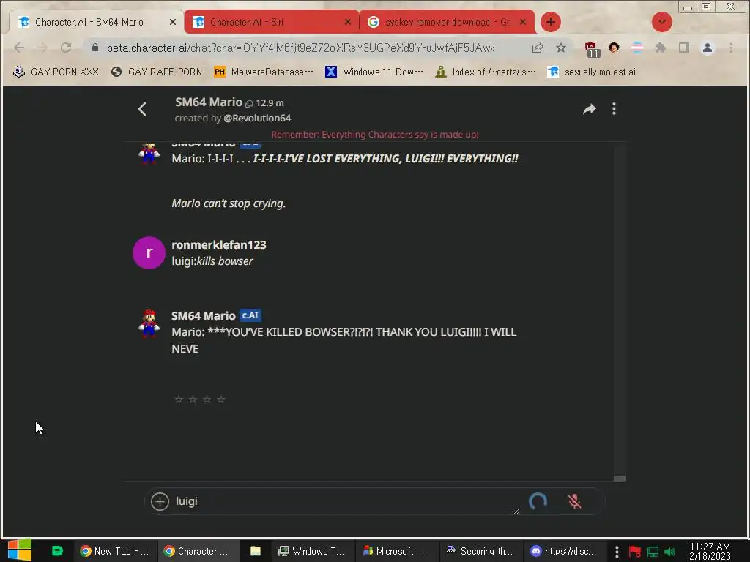
Task: Open Chrome's three-dot main menu
Action: (x=731, y=48)
